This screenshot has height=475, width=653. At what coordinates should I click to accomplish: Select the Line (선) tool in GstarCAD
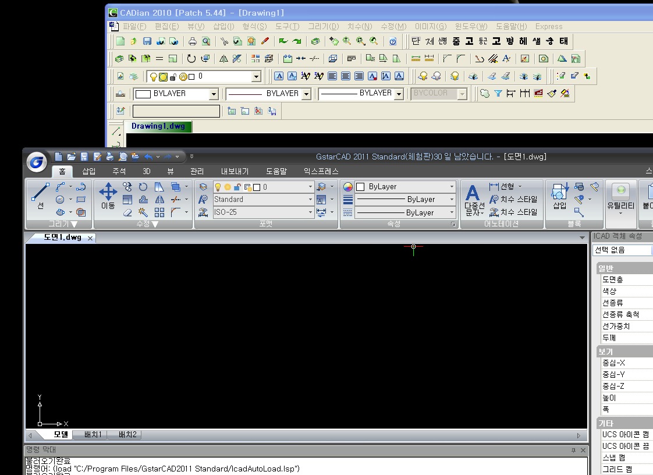[x=40, y=195]
